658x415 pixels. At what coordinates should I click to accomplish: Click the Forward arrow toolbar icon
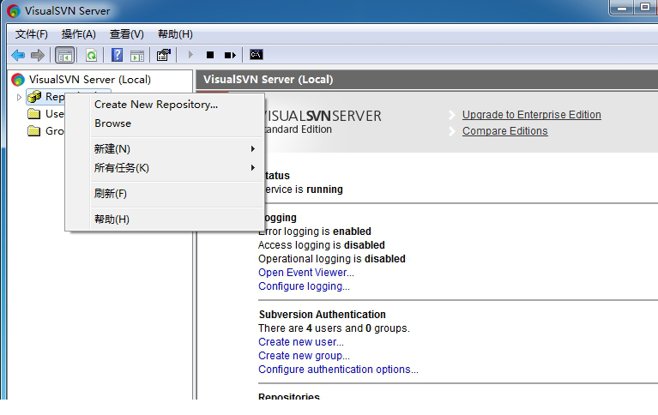[x=38, y=55]
